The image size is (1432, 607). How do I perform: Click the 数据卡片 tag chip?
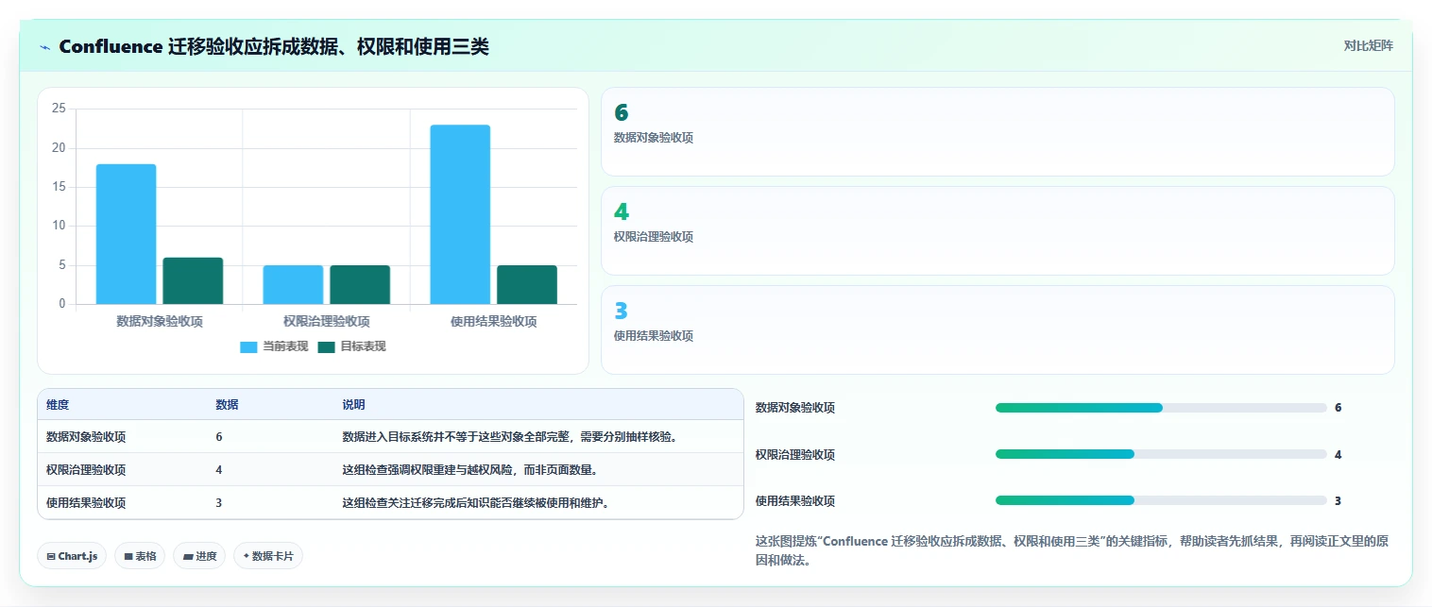(x=268, y=556)
